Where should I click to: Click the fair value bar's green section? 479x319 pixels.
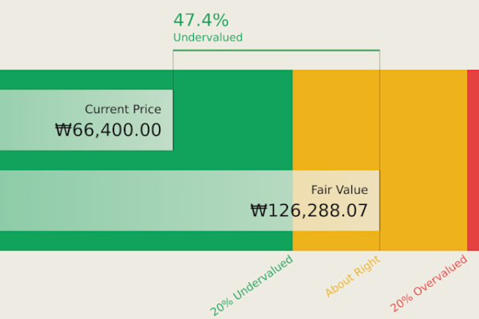click(x=144, y=200)
